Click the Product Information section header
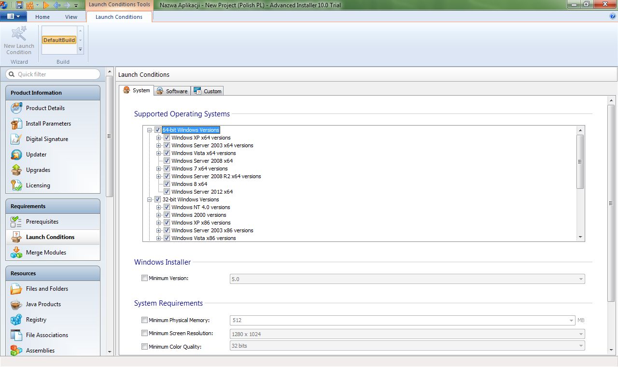The height and width of the screenshot is (367, 618). 53,93
